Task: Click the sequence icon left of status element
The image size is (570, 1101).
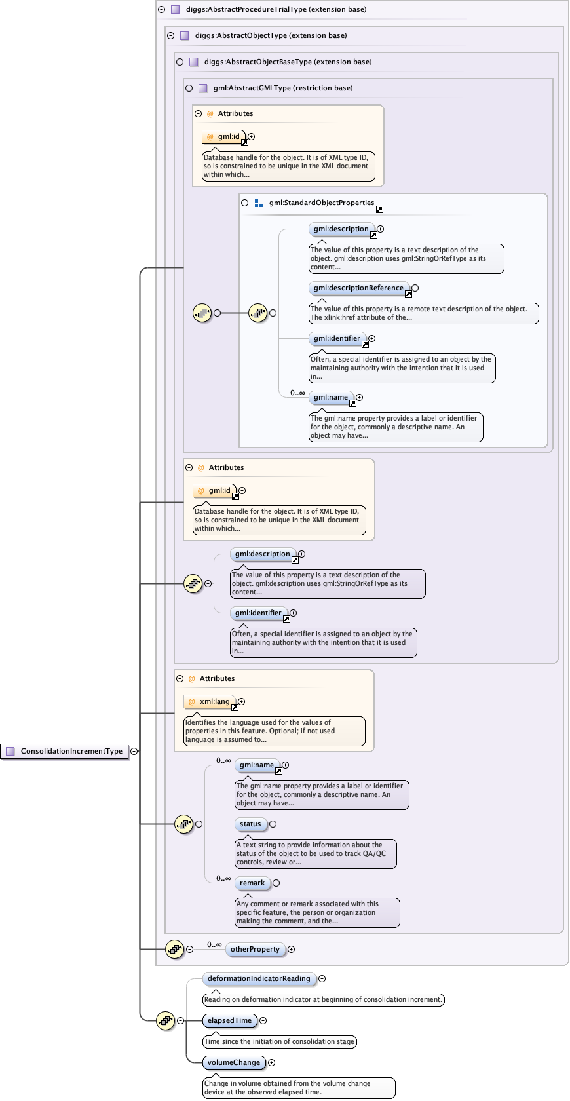Action: coord(183,824)
